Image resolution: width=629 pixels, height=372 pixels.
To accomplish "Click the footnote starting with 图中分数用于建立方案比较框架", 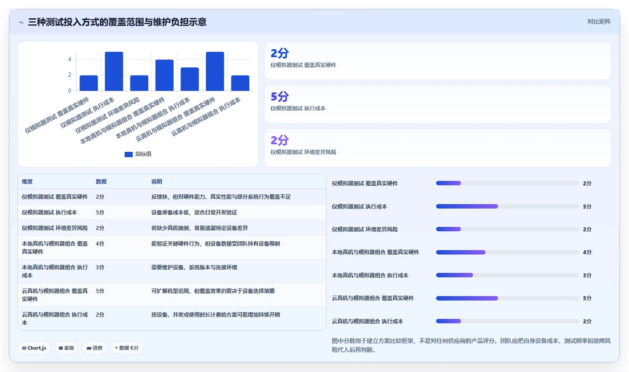I will point(471,345).
